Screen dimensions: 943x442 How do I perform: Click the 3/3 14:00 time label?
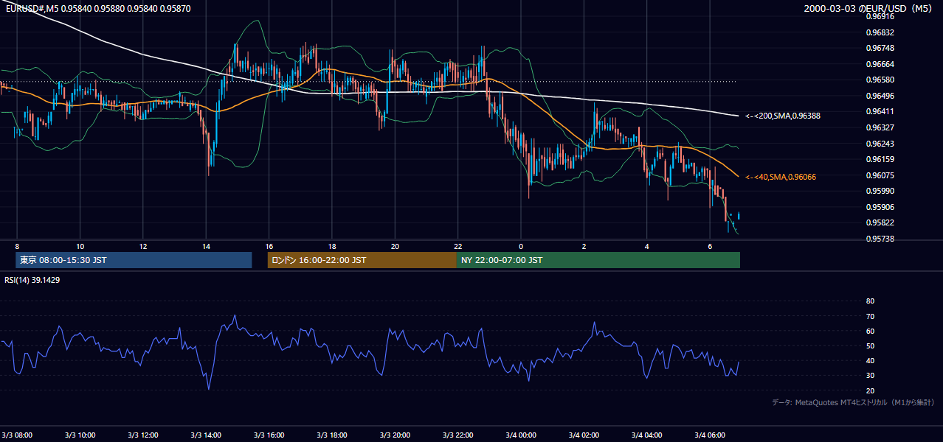(206, 435)
